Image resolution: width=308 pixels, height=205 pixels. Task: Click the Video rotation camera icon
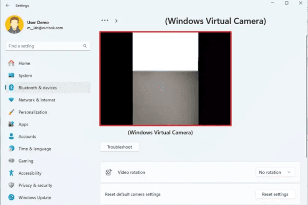tap(108, 172)
